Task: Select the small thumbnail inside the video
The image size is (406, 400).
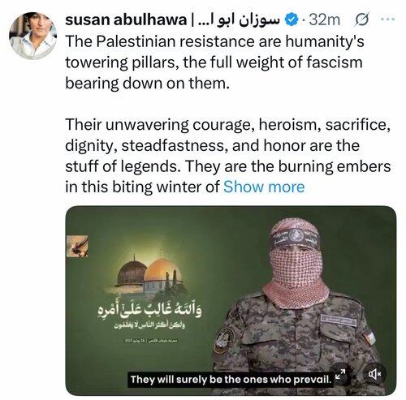Action: click(77, 246)
